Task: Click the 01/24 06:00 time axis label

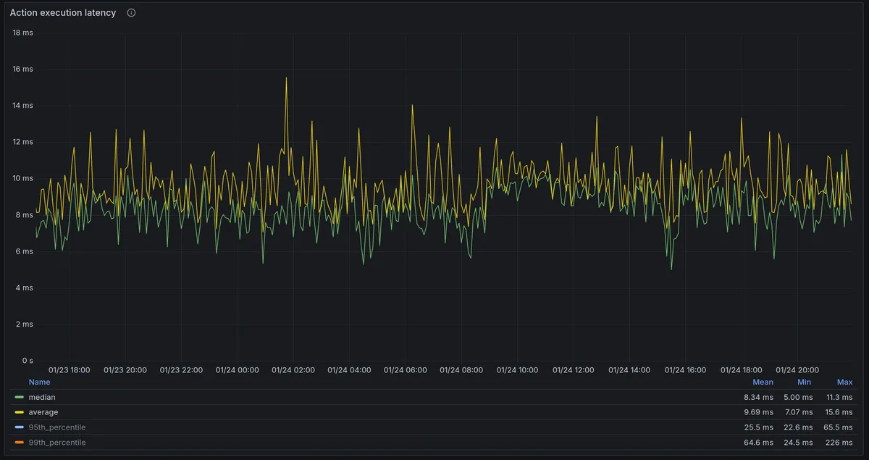Action: click(x=406, y=369)
